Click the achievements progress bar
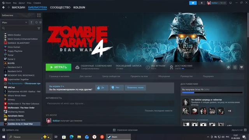This screenshot has height=140, width=249. tap(212, 93)
